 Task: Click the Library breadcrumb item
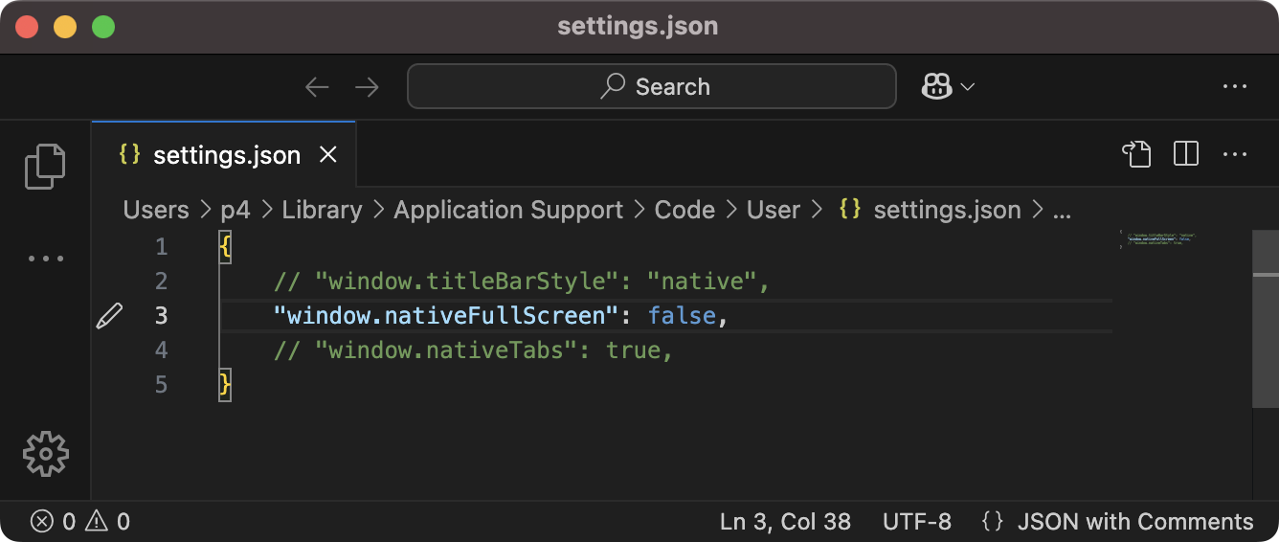coord(322,210)
